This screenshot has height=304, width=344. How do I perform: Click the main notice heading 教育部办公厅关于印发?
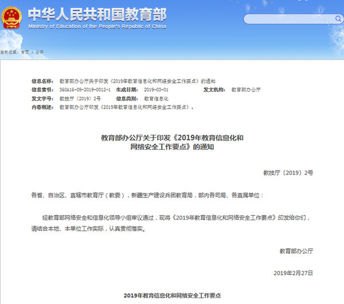[172, 142]
